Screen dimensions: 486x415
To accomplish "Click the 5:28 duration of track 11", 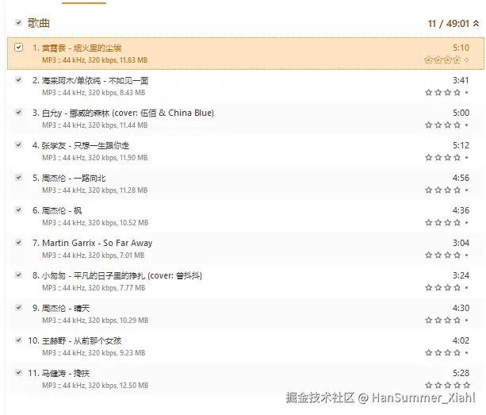I will [x=460, y=373].
